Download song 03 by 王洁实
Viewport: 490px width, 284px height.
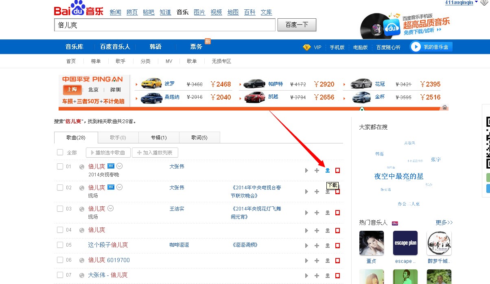coord(327,212)
